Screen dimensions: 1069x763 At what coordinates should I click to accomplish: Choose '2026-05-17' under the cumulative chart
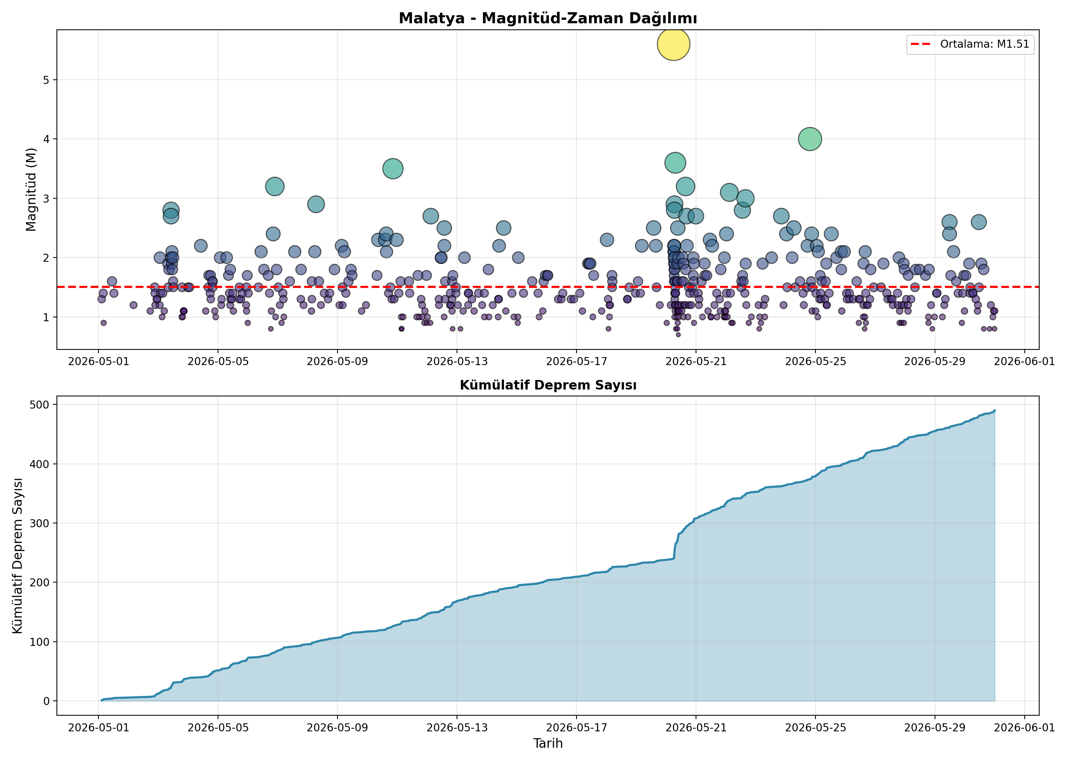576,728
